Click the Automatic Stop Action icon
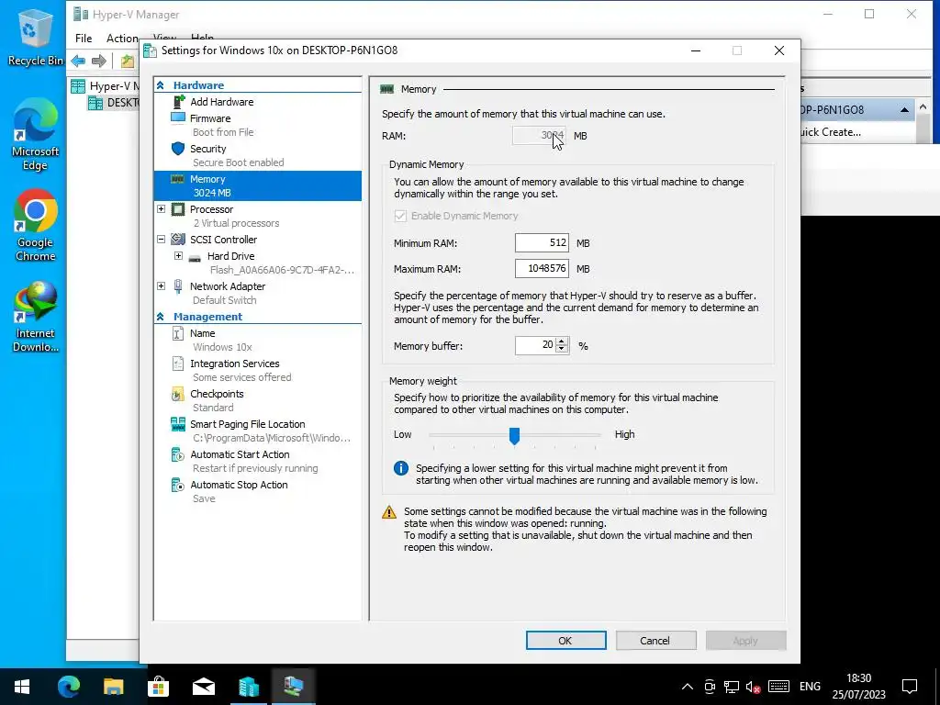 (x=178, y=485)
